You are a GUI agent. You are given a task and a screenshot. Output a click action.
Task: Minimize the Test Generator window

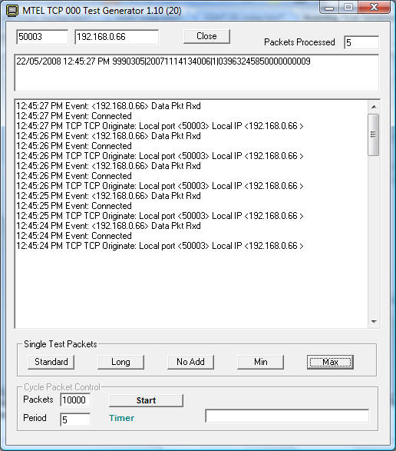(x=329, y=8)
